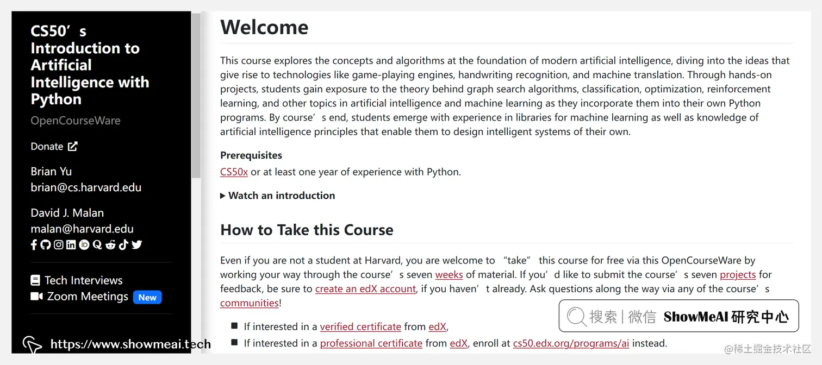Click the New badge beside Zoom Meetings

147,297
